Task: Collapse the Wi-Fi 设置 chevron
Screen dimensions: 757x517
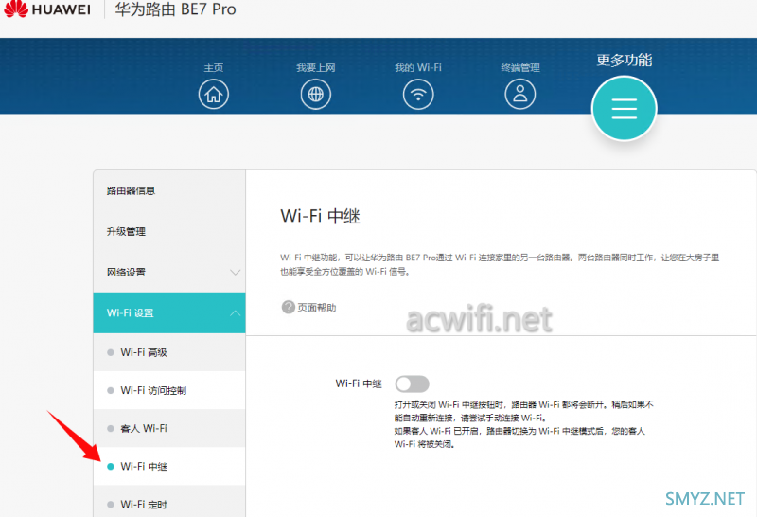Action: pos(235,313)
